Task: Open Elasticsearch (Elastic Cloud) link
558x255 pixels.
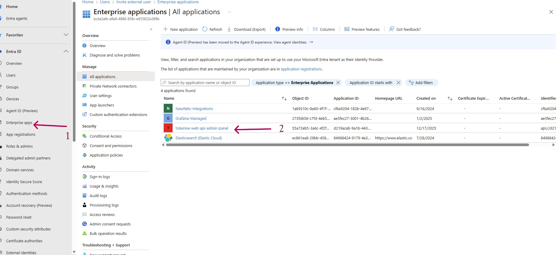Action: pos(199,138)
